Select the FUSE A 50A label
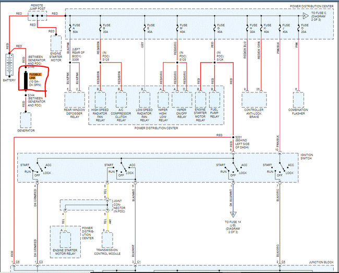 (76, 28)
